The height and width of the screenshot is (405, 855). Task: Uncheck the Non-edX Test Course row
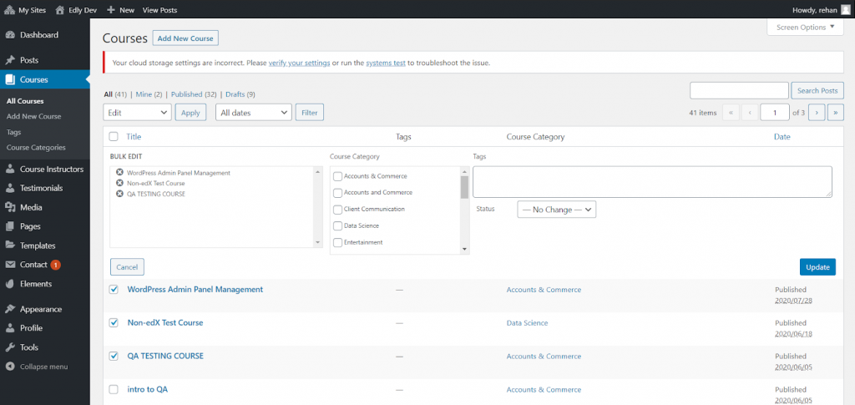point(114,322)
